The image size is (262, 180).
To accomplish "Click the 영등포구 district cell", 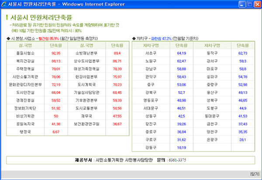I will [x=151, y=100].
